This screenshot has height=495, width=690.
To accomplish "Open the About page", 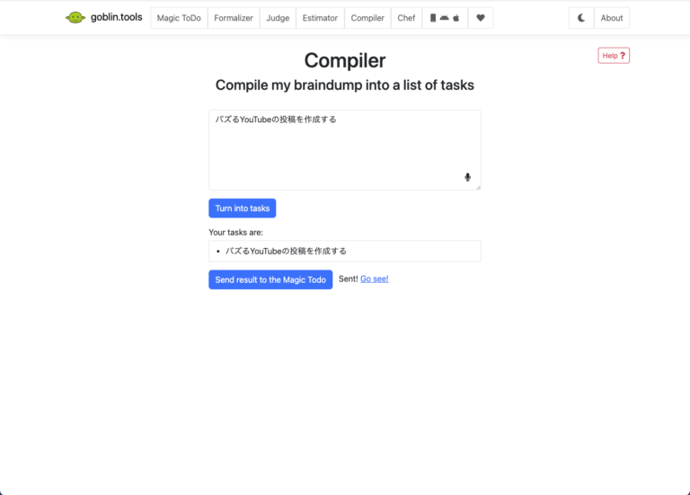I will 612,18.
